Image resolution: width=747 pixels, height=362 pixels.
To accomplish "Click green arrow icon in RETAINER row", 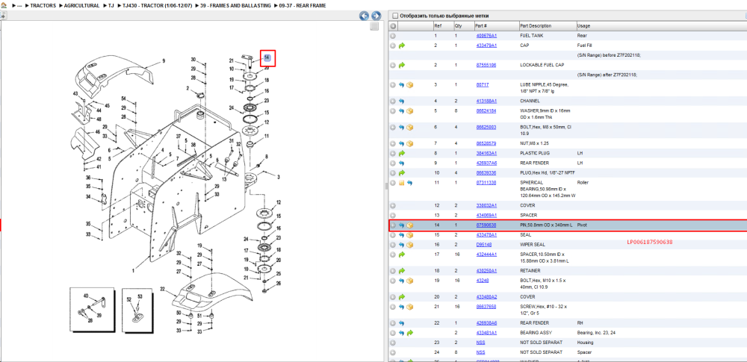I will click(402, 270).
